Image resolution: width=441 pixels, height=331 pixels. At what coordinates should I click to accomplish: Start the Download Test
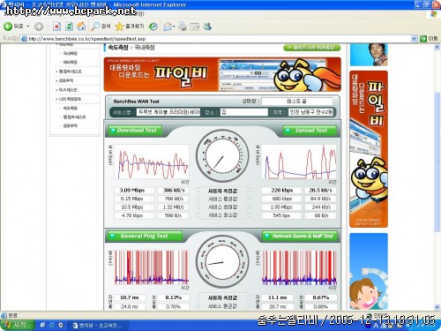(136, 131)
